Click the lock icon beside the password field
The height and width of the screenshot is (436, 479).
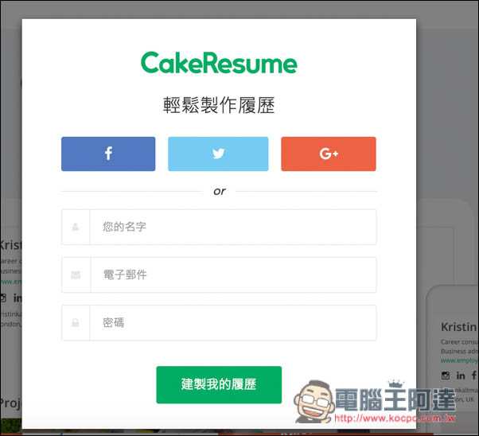[x=76, y=323]
